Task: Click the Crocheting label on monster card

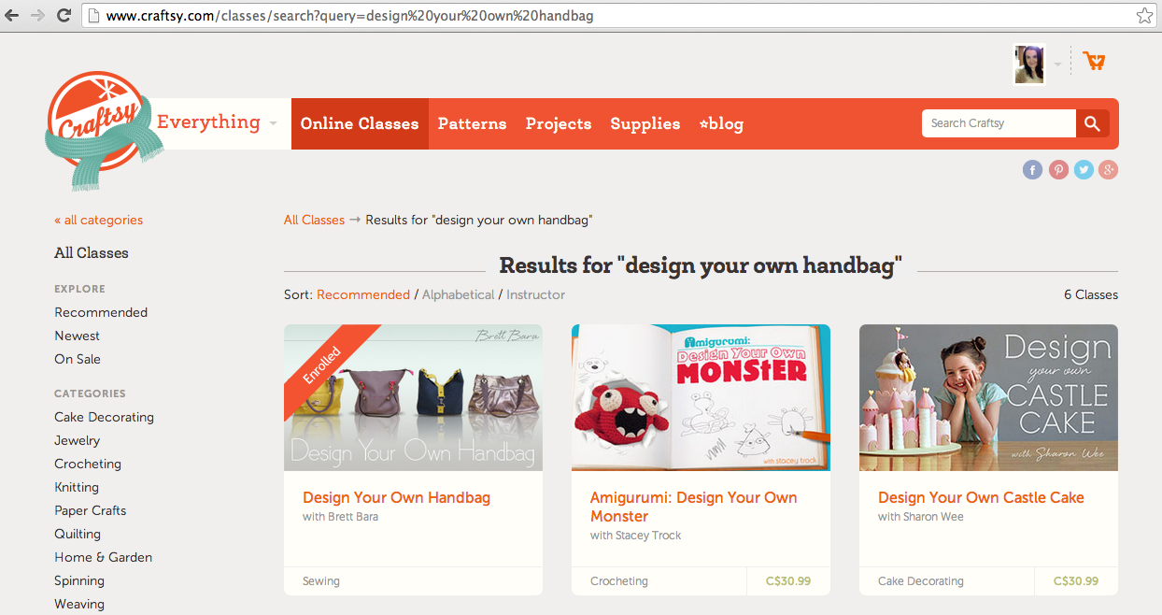Action: (x=618, y=581)
